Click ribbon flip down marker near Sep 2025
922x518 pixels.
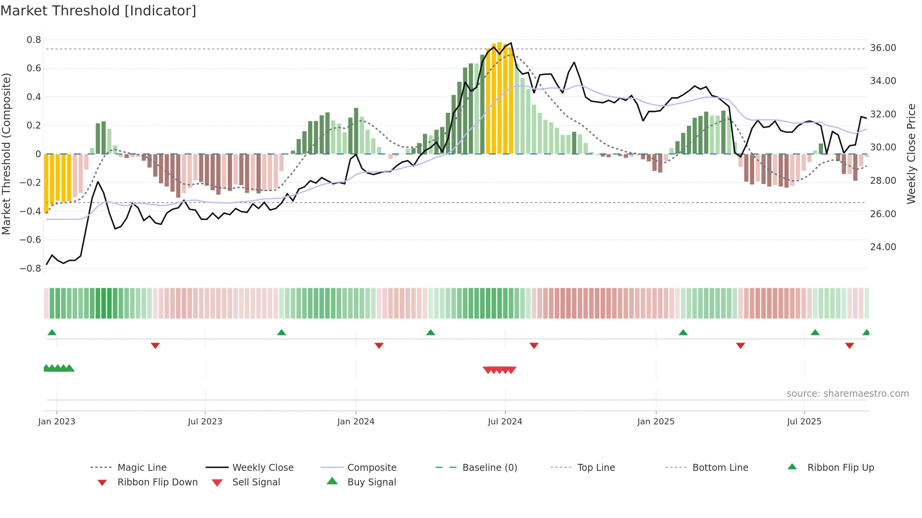click(x=850, y=346)
